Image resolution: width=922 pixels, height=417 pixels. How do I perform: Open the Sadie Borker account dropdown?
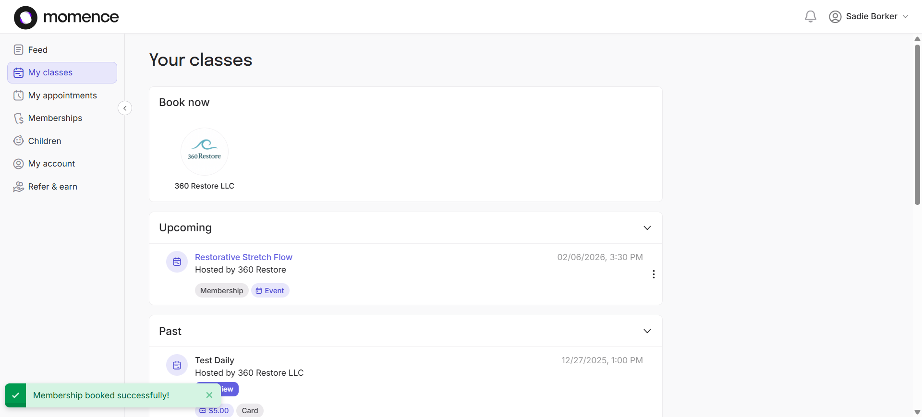coord(869,16)
